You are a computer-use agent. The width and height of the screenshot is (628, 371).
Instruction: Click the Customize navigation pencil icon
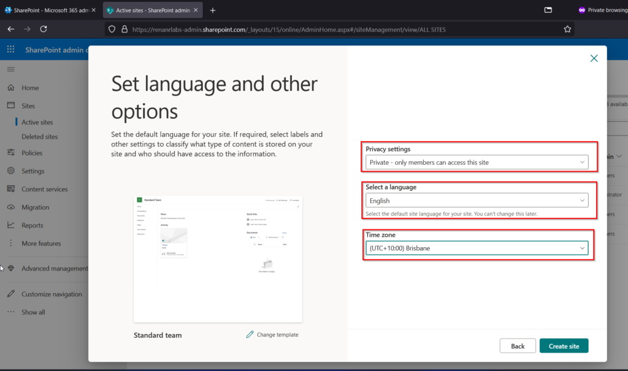(x=11, y=294)
